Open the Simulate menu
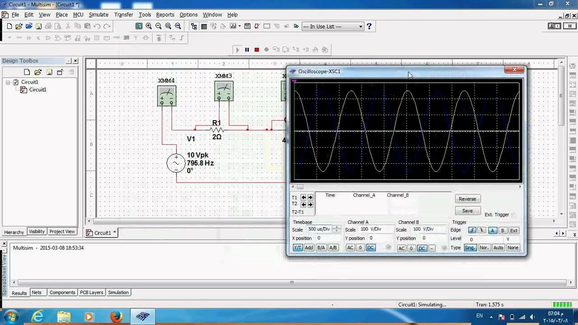 tap(98, 14)
